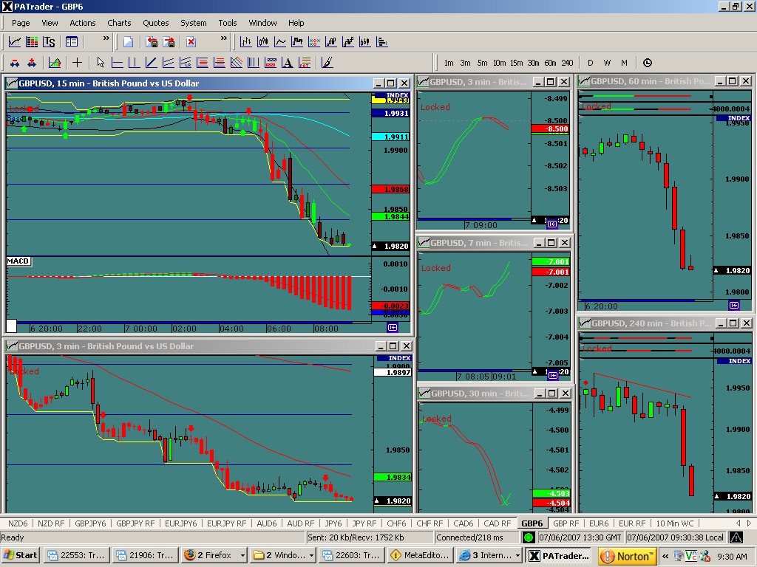
Task: Click the PAT pattern tool icon
Action: (305, 63)
